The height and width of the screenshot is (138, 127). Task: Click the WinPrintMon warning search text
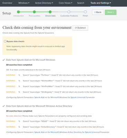62,86
